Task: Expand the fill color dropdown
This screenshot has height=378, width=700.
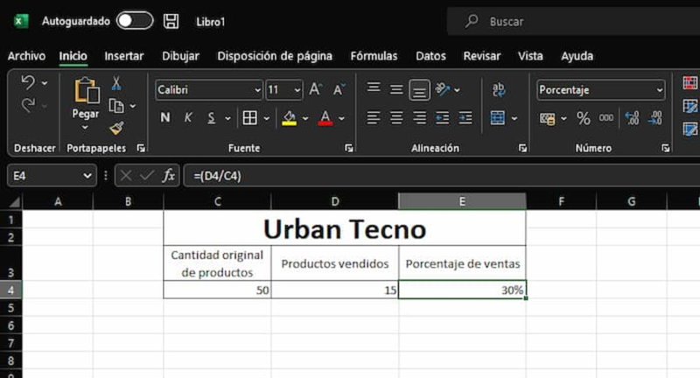Action: 305,118
